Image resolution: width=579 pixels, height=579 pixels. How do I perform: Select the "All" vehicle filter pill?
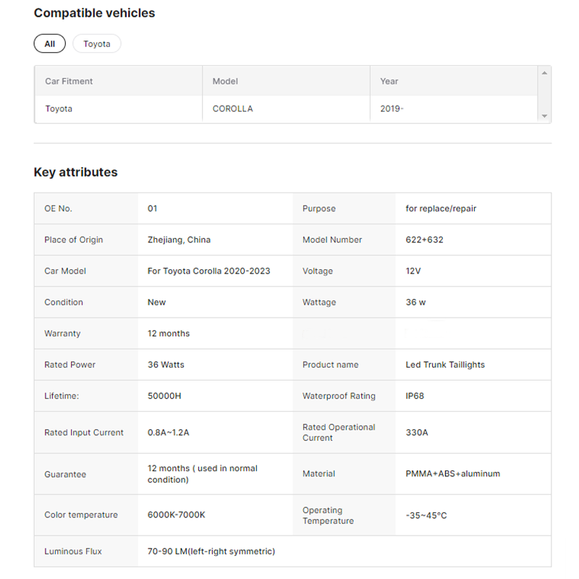(x=49, y=43)
